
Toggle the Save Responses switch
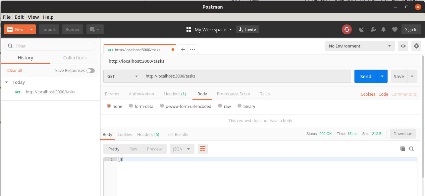pyautogui.click(x=90, y=70)
